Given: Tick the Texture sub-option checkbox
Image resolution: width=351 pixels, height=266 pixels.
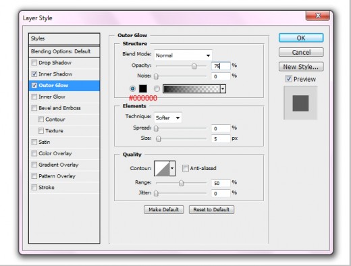Looking at the screenshot, I should (x=40, y=130).
